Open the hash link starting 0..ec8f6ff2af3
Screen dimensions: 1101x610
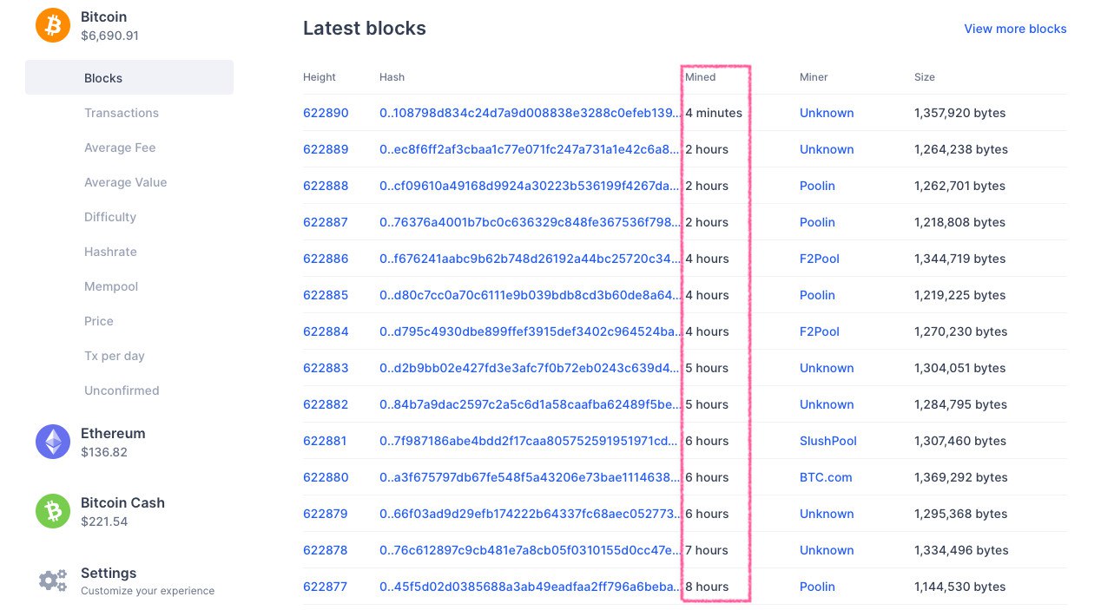[x=530, y=149]
